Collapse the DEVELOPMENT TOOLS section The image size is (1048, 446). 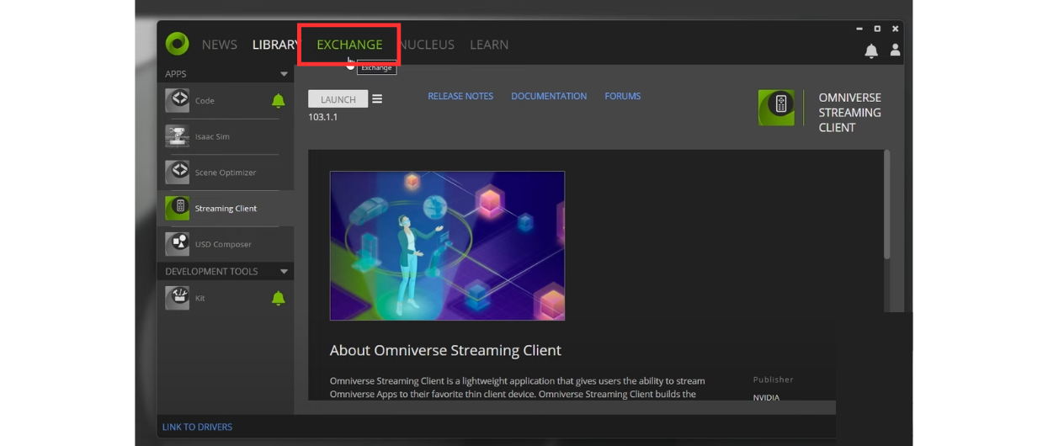tap(284, 272)
